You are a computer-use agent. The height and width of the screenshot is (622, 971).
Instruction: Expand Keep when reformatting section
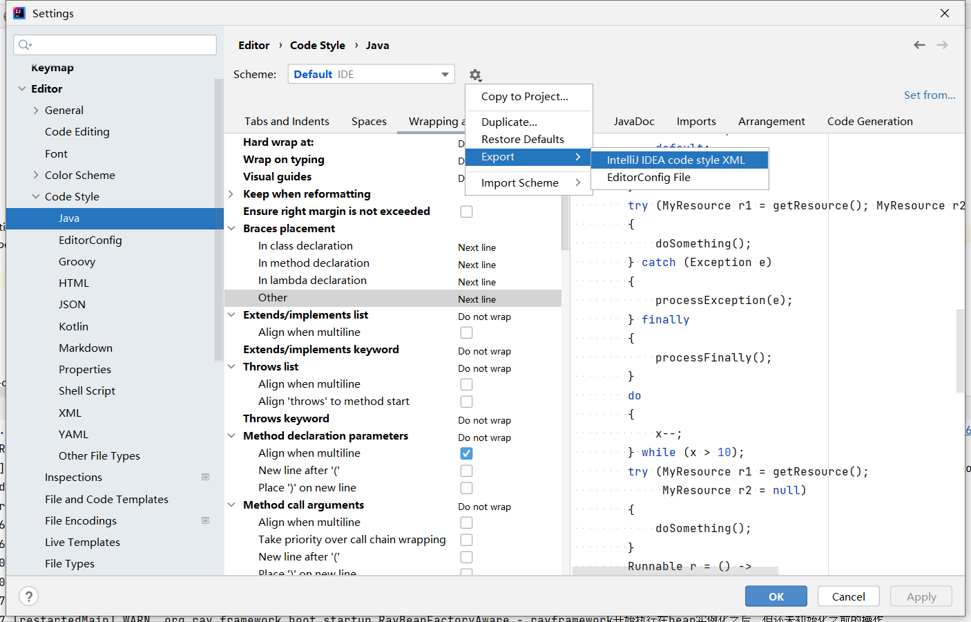231,194
